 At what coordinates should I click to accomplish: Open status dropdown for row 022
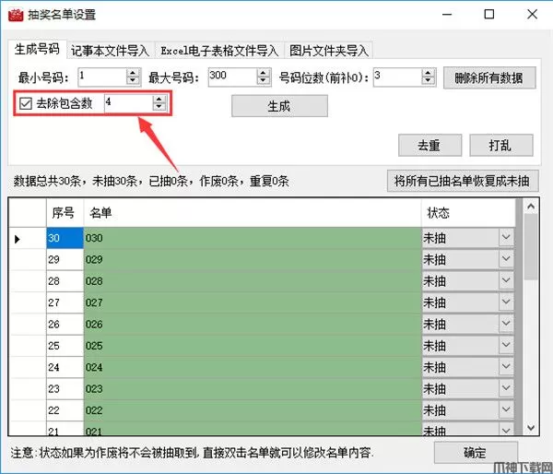click(506, 409)
